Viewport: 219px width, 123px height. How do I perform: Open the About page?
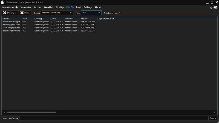pos(98,7)
